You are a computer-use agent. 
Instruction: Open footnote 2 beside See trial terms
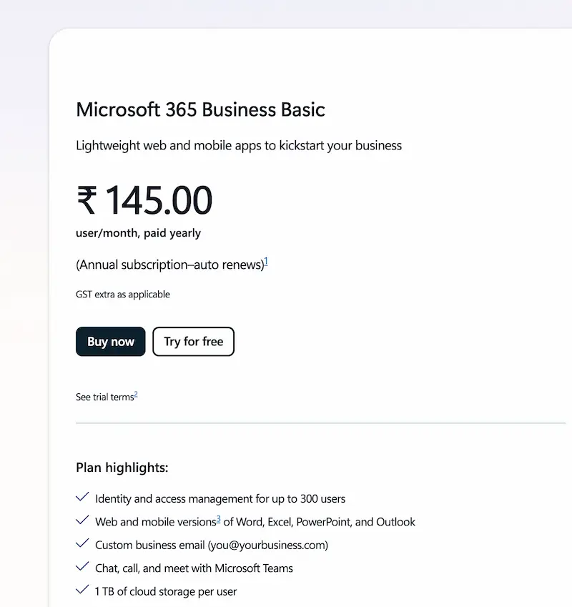point(136,394)
